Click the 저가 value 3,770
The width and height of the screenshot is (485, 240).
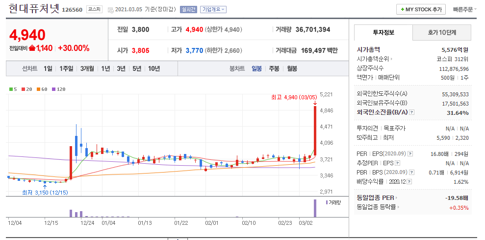pos(194,50)
